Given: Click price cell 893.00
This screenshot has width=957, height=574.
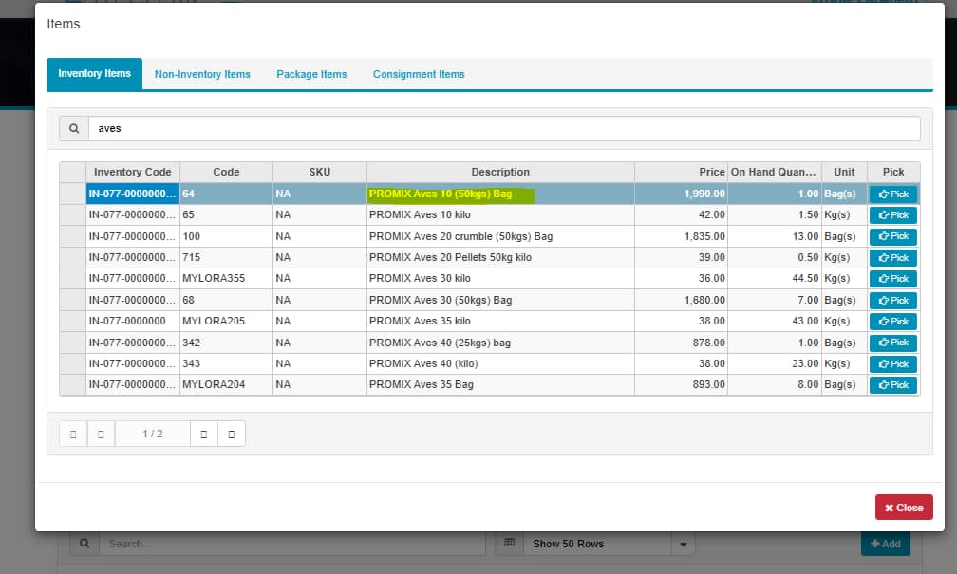Looking at the screenshot, I should point(681,384).
